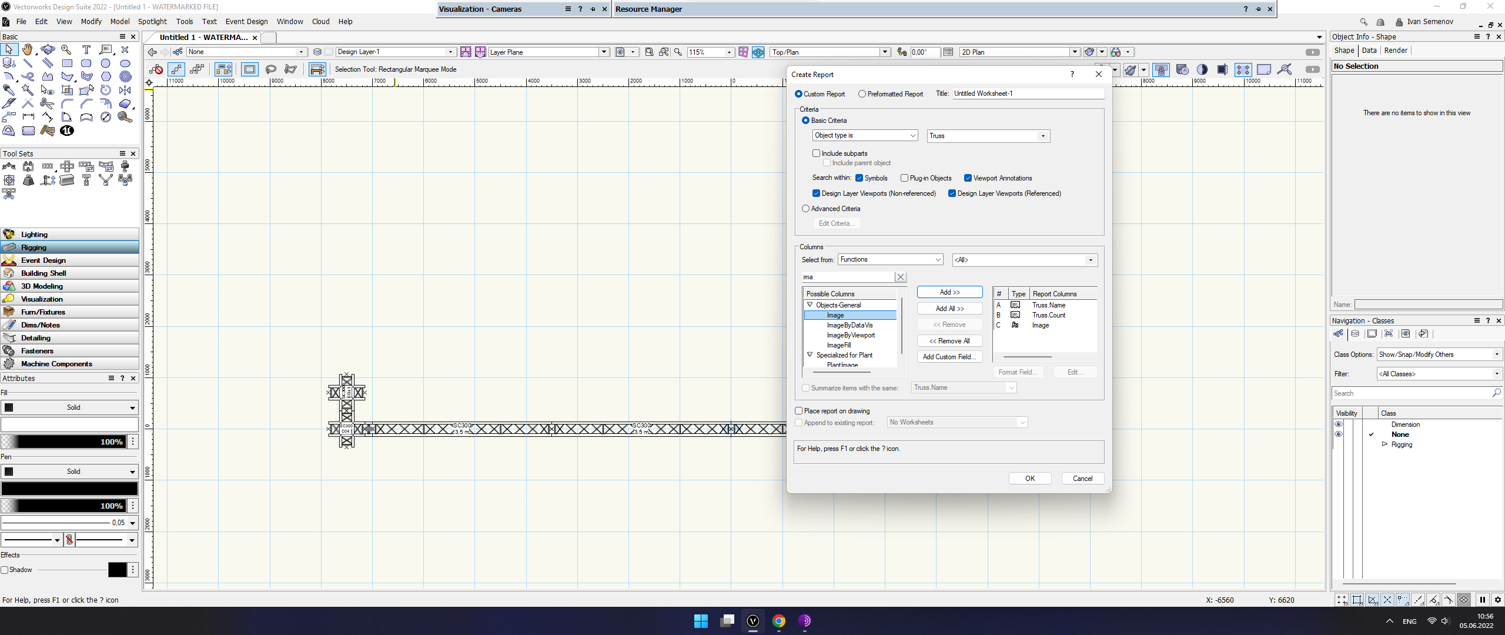This screenshot has height=635, width=1505.
Task: Open the Object type is dropdown
Action: pyautogui.click(x=865, y=136)
